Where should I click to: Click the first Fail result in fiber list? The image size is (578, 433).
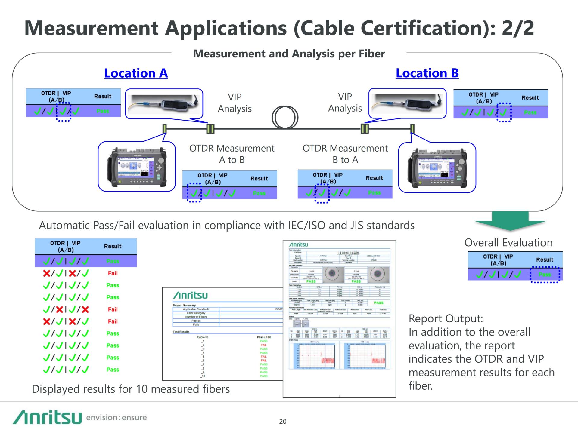[x=113, y=273]
